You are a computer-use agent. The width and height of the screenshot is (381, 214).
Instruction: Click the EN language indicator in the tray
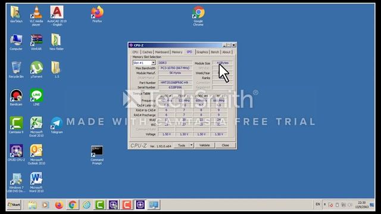[317, 204]
